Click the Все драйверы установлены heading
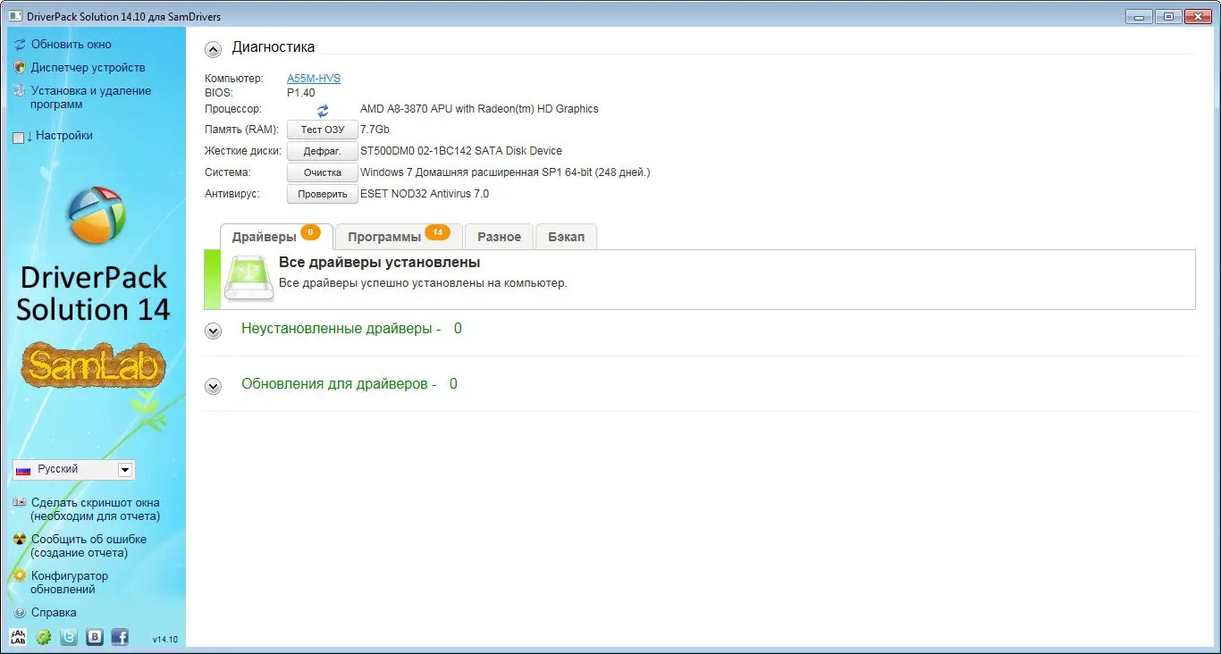 pos(380,263)
